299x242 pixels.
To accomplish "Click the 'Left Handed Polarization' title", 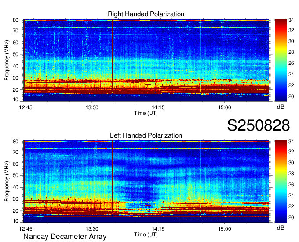I will (146, 135).
